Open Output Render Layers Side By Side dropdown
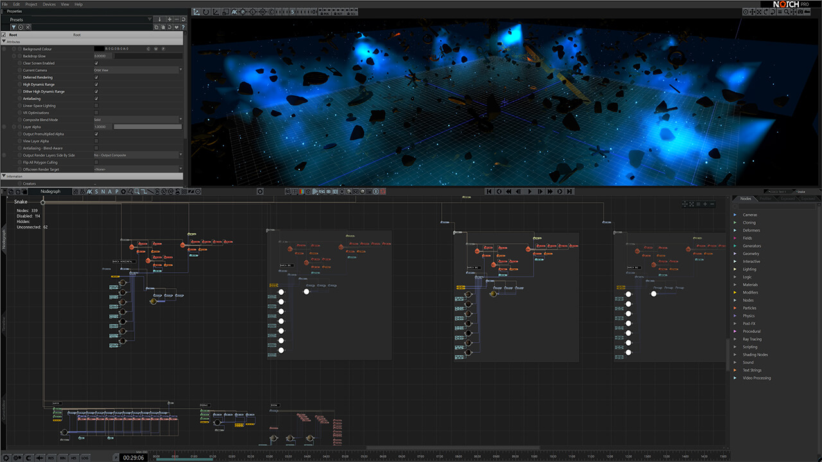Viewport: 822px width, 462px height. [138, 155]
